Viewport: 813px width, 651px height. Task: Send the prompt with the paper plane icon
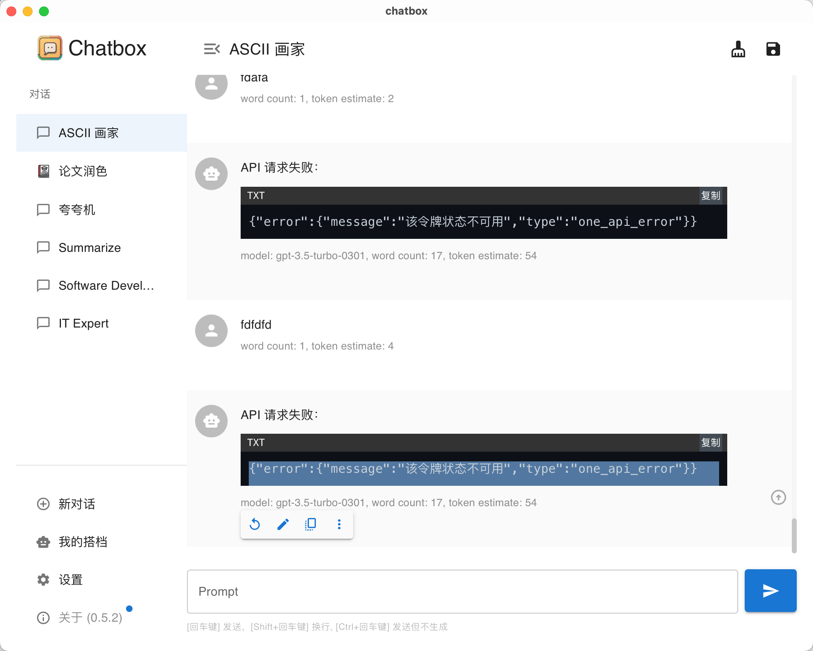(x=770, y=590)
